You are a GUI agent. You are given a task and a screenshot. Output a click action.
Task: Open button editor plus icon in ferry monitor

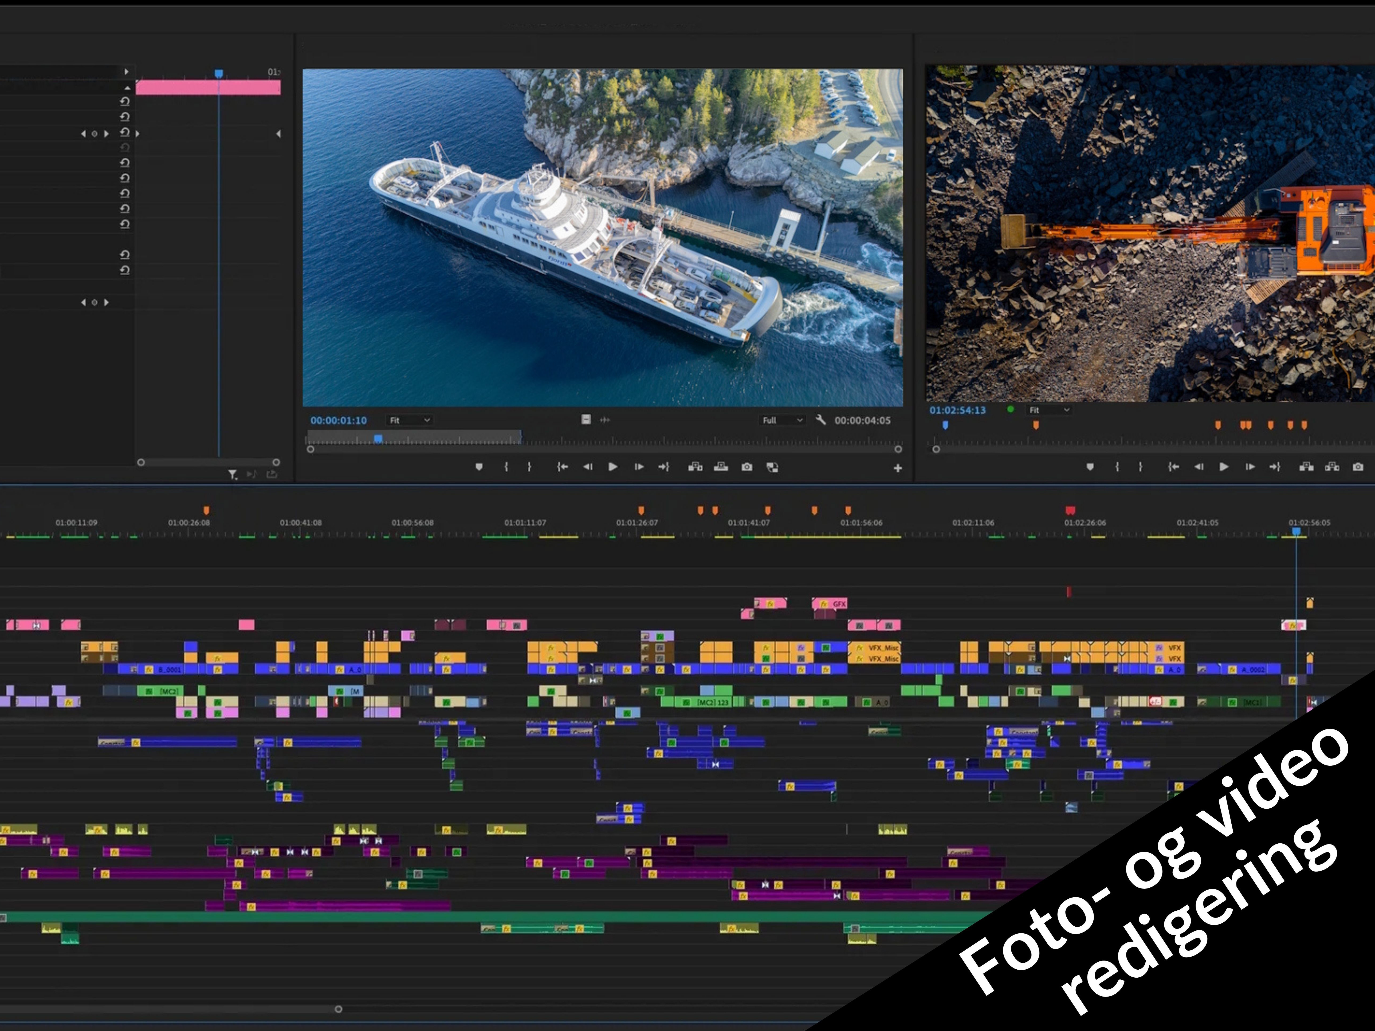point(898,468)
